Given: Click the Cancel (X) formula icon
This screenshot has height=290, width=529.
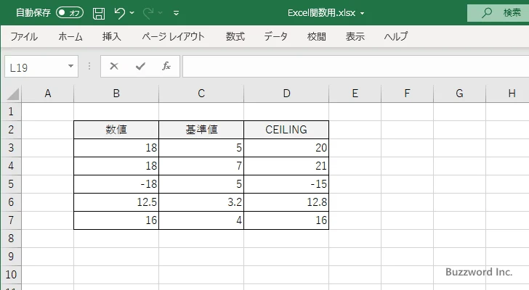Looking at the screenshot, I should (x=114, y=66).
